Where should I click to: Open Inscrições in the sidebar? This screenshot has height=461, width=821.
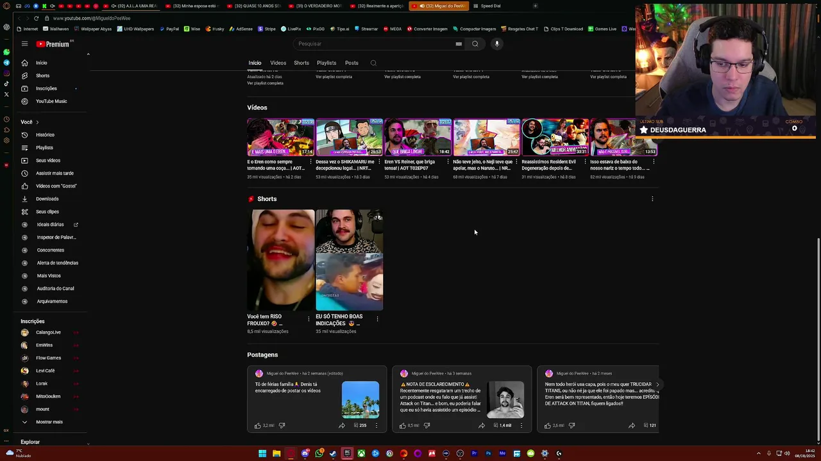[x=46, y=88]
